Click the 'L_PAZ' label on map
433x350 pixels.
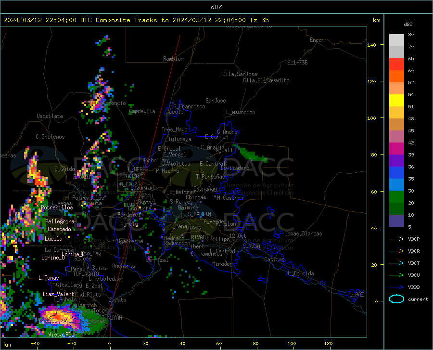357,295
